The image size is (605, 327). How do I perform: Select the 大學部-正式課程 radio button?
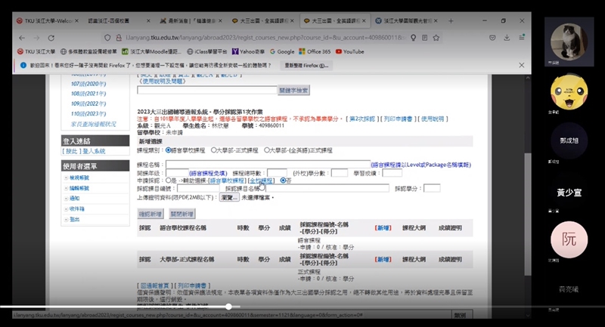[x=214, y=150]
